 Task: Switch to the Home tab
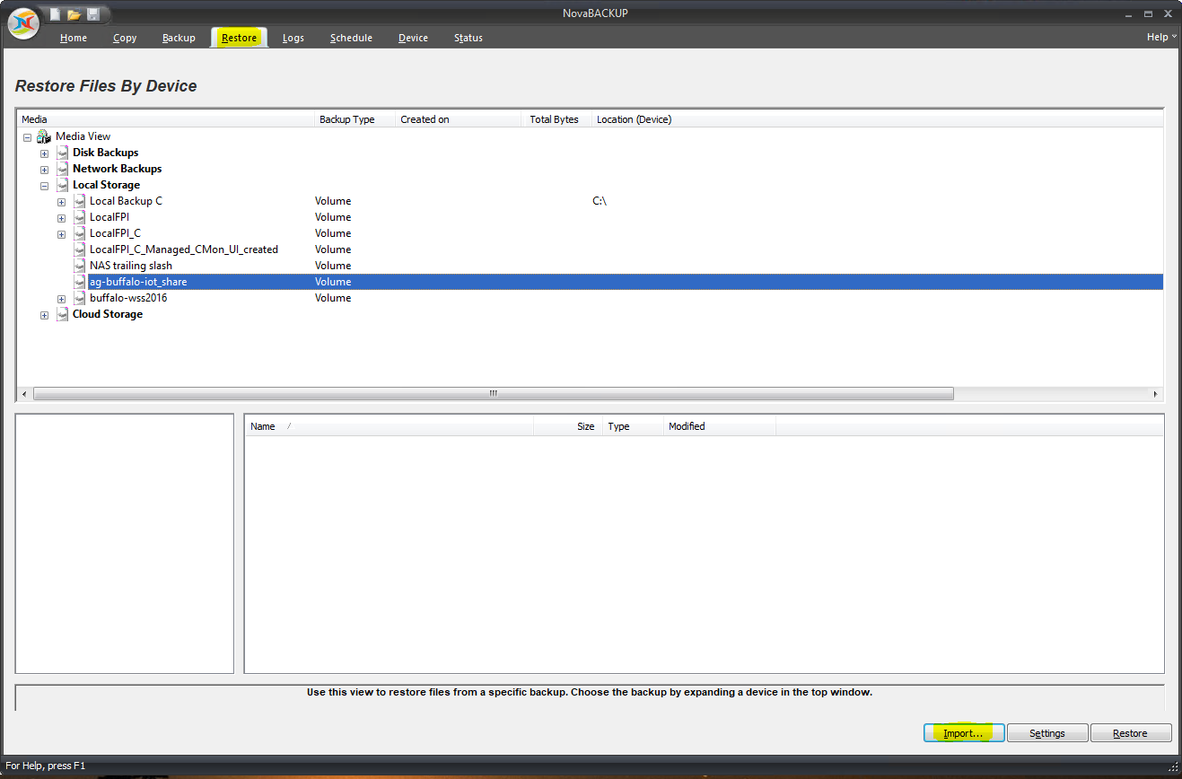pos(74,38)
